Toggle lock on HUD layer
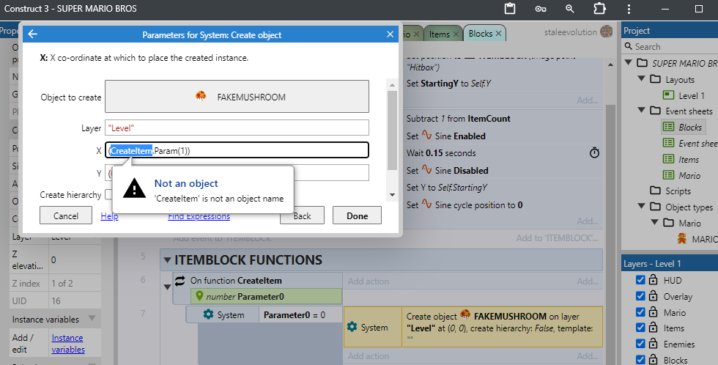Image resolution: width=718 pixels, height=365 pixels. pyautogui.click(x=654, y=280)
